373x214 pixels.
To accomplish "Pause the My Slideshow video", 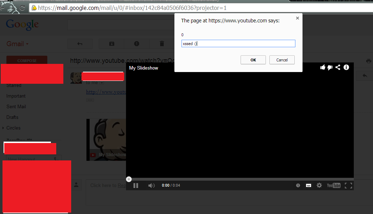I will [136, 186].
